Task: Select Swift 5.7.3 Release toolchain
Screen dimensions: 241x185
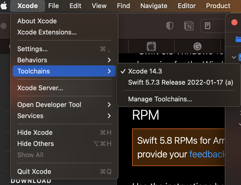Action: pyautogui.click(x=178, y=82)
